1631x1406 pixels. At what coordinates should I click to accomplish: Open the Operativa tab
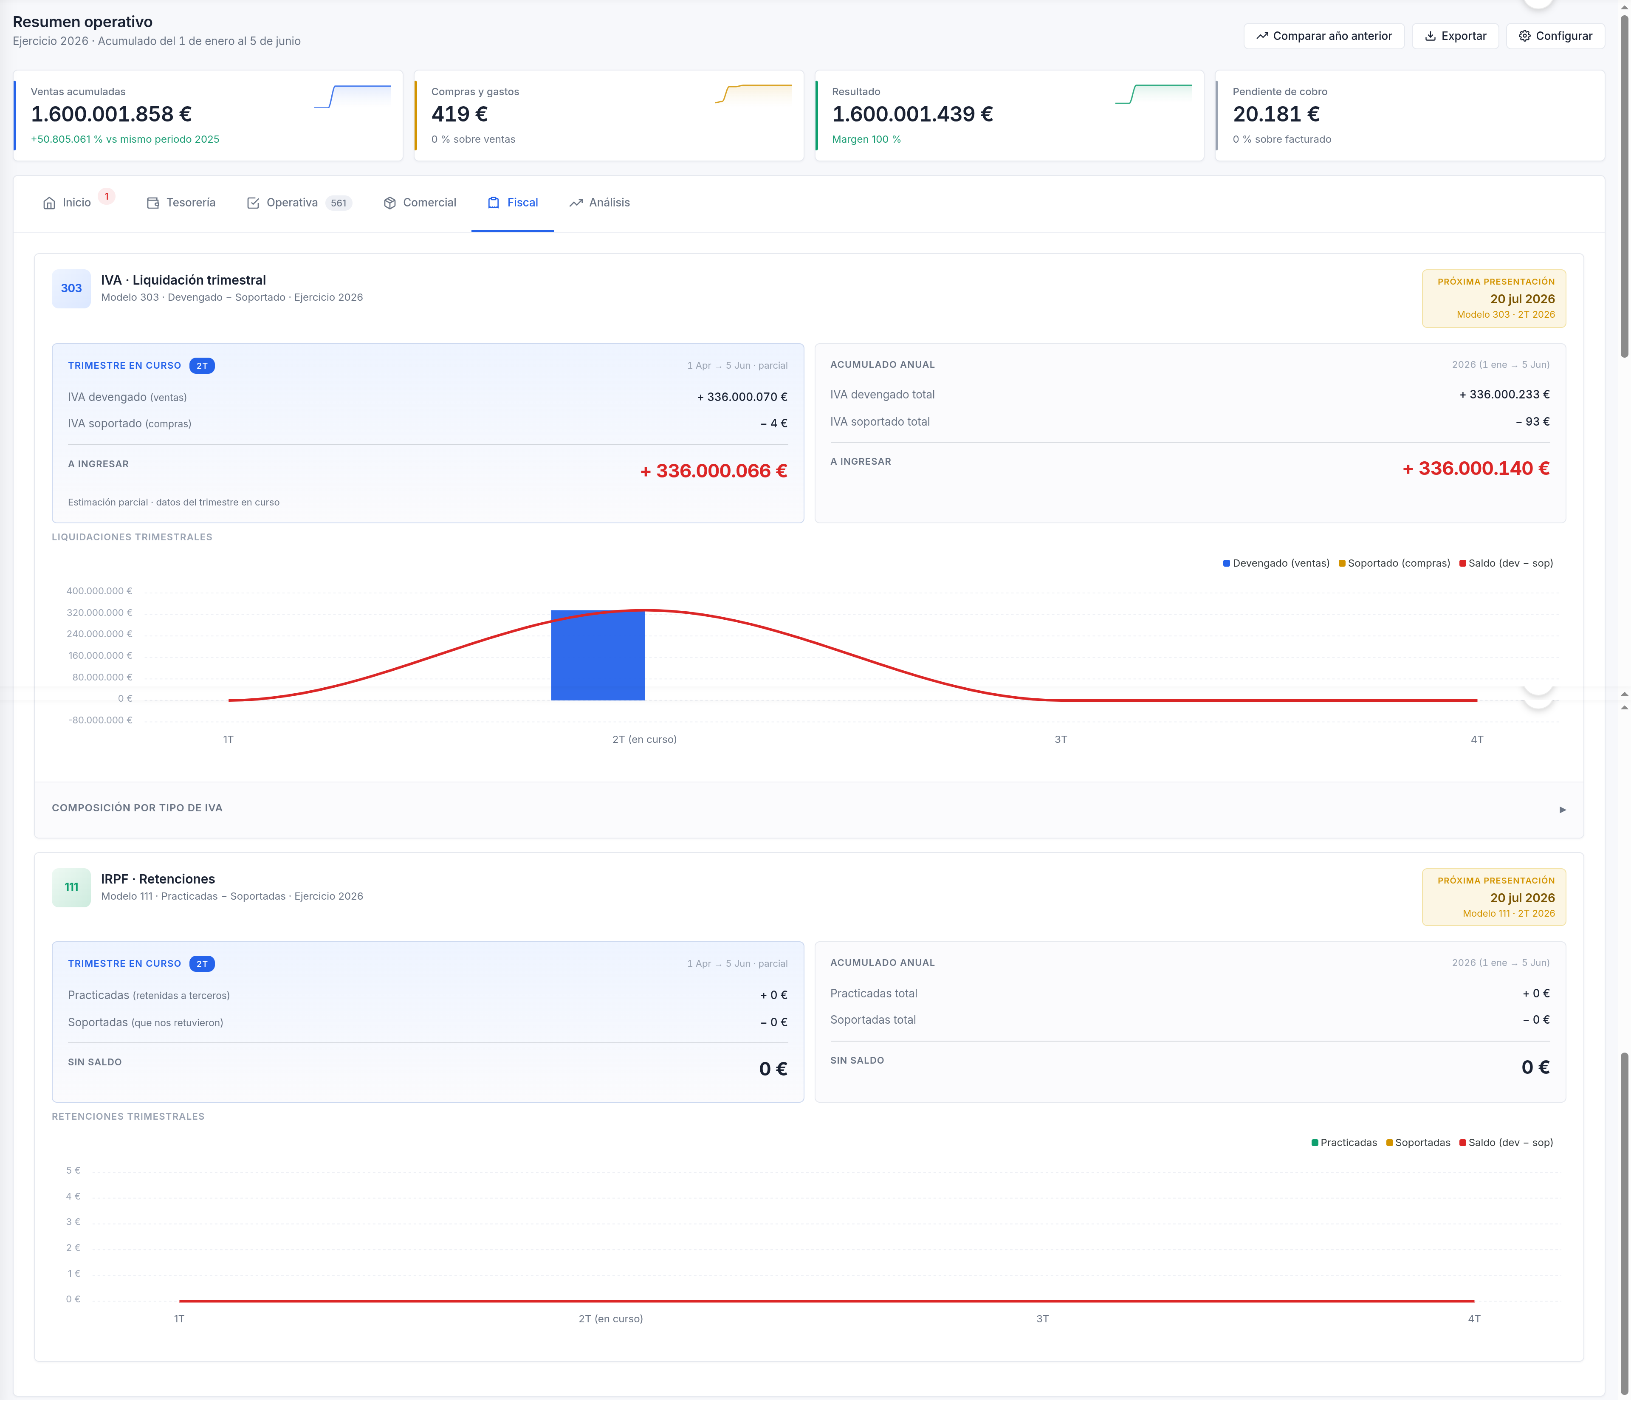click(300, 203)
